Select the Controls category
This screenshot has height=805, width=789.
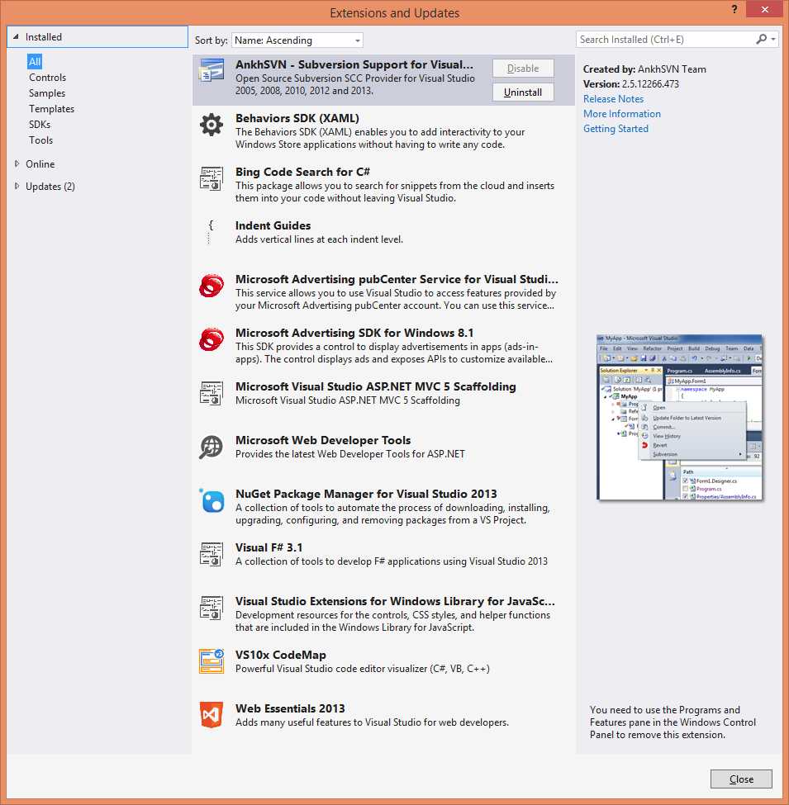47,78
